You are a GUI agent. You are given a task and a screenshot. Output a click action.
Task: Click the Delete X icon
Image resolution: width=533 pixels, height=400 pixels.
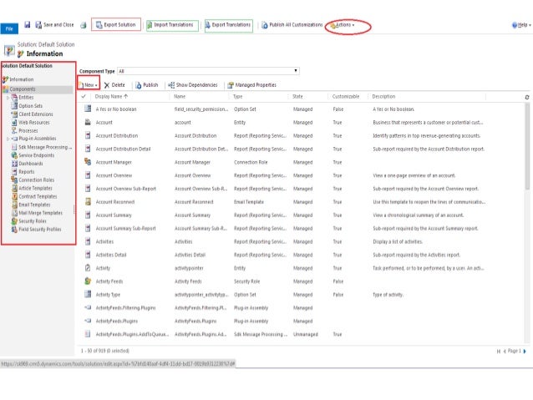(107, 84)
